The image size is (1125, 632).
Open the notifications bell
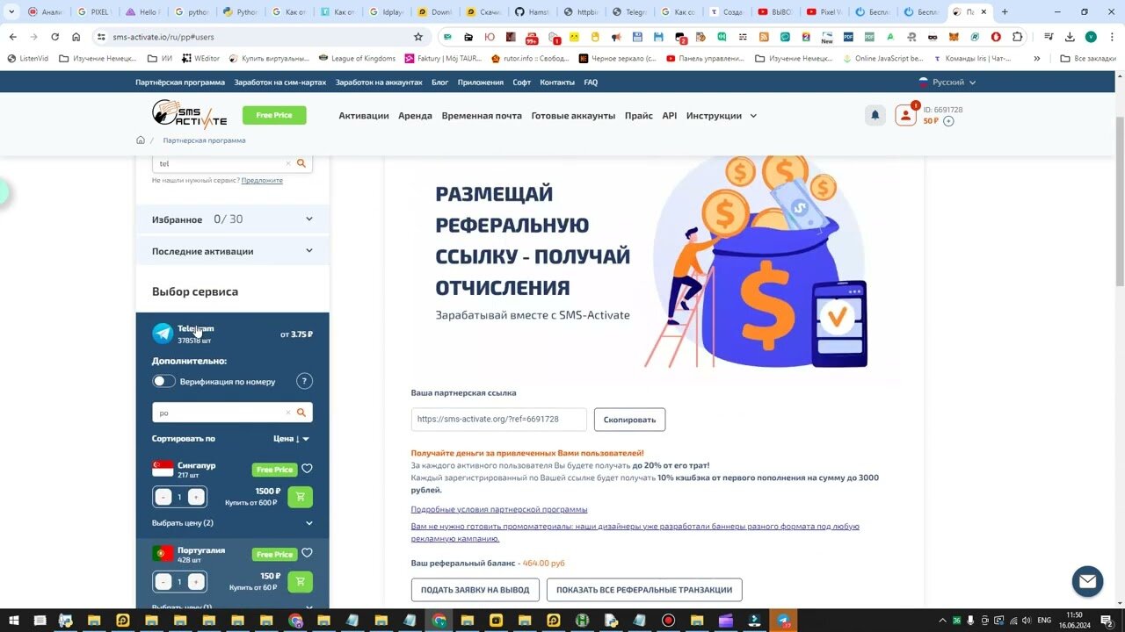875,115
